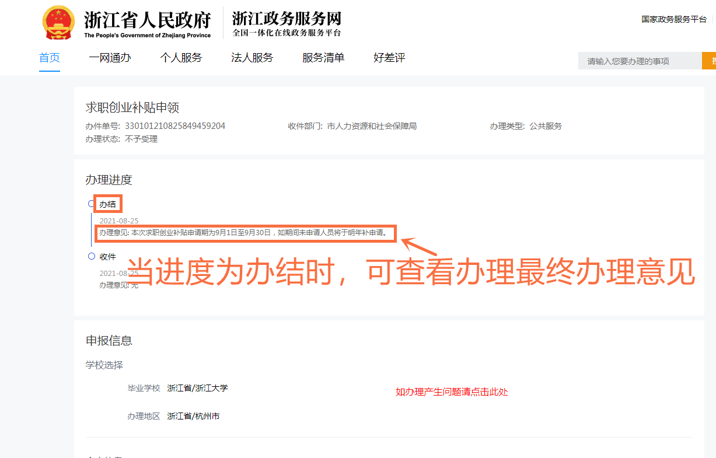This screenshot has width=716, height=458.
Task: Open the 法人服务 navigation item
Action: (x=252, y=58)
